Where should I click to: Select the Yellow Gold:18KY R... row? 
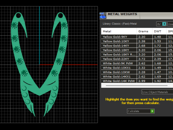(137, 55)
